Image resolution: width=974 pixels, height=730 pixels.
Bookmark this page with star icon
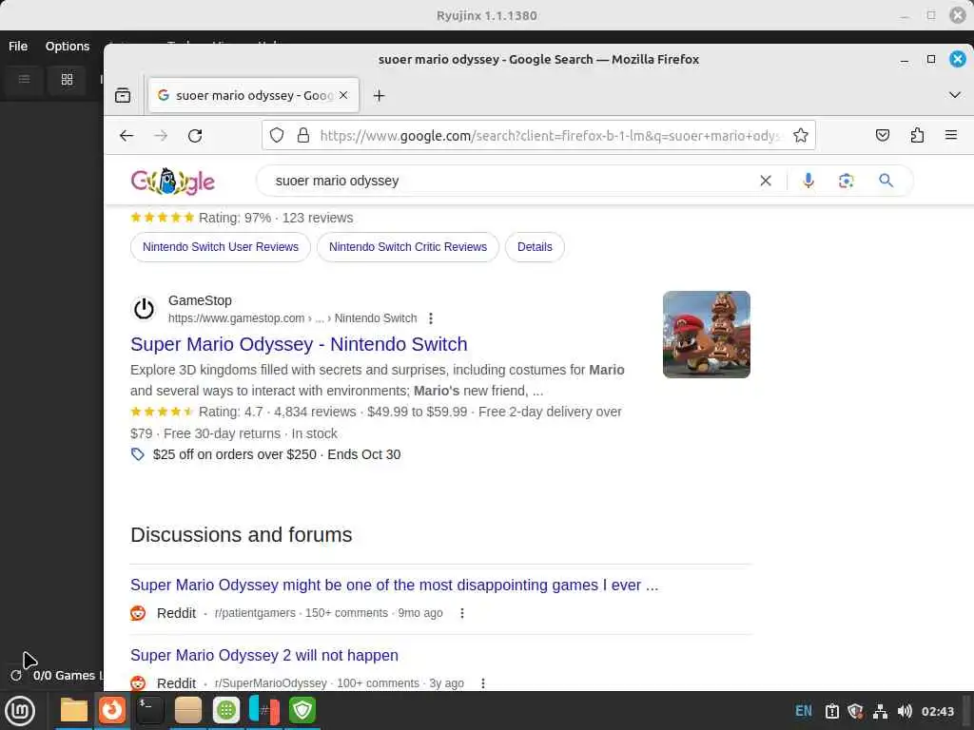[x=801, y=135]
